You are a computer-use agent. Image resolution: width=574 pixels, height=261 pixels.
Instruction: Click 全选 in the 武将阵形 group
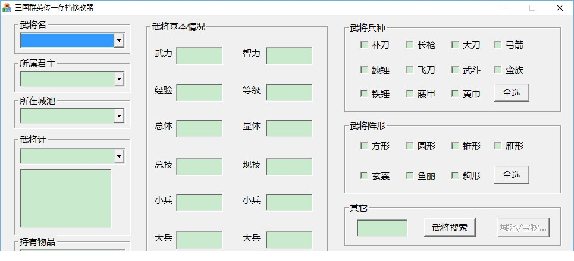point(512,175)
